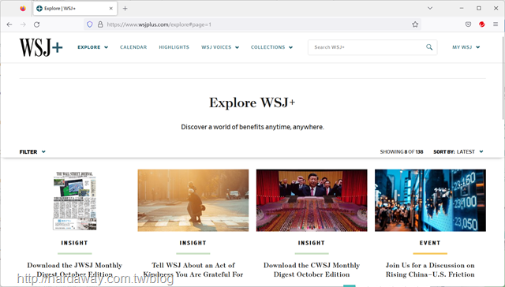Open the SORT BY LATEST dropdown
Screen dimensions: 505x287
[x=458, y=152]
